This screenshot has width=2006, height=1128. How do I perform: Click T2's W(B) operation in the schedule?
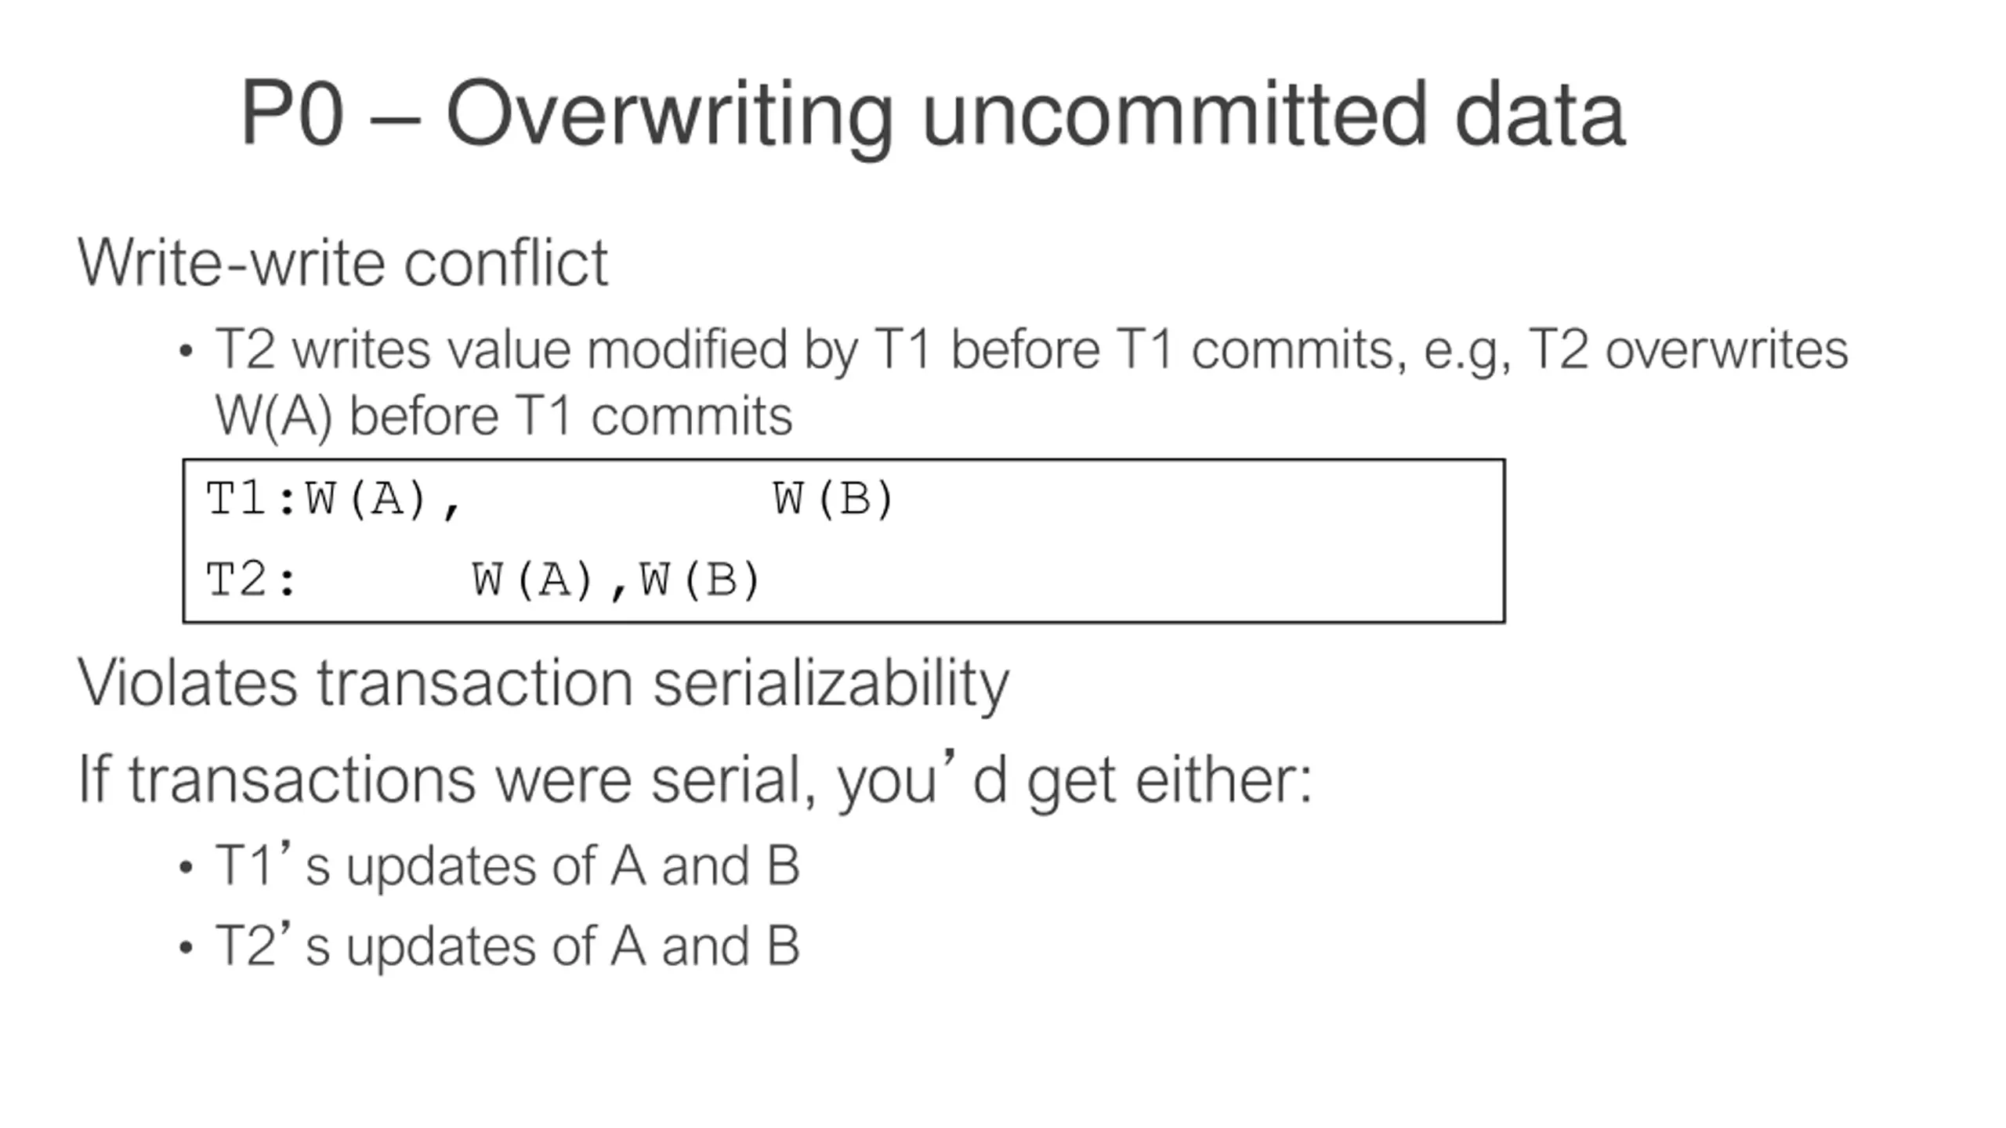[x=700, y=580]
